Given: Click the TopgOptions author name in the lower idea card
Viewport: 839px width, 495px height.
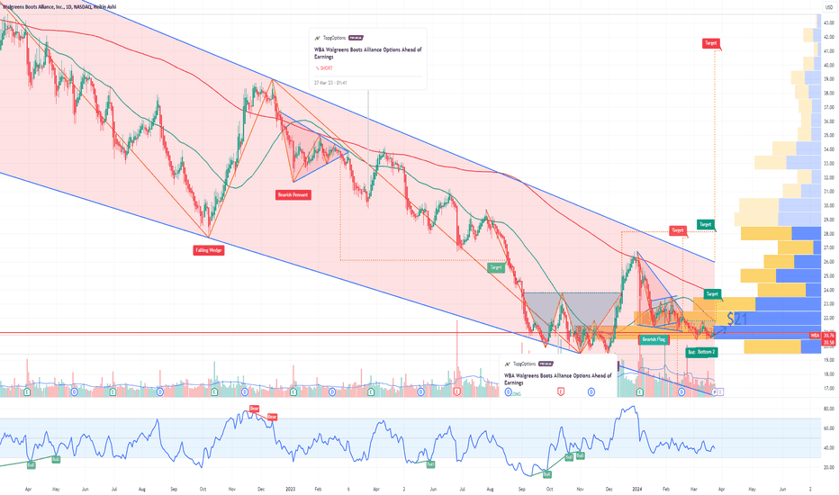Looking at the screenshot, I should pyautogui.click(x=524, y=364).
